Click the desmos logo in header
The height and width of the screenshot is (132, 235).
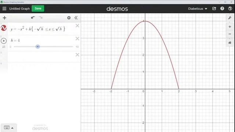[x=117, y=9]
